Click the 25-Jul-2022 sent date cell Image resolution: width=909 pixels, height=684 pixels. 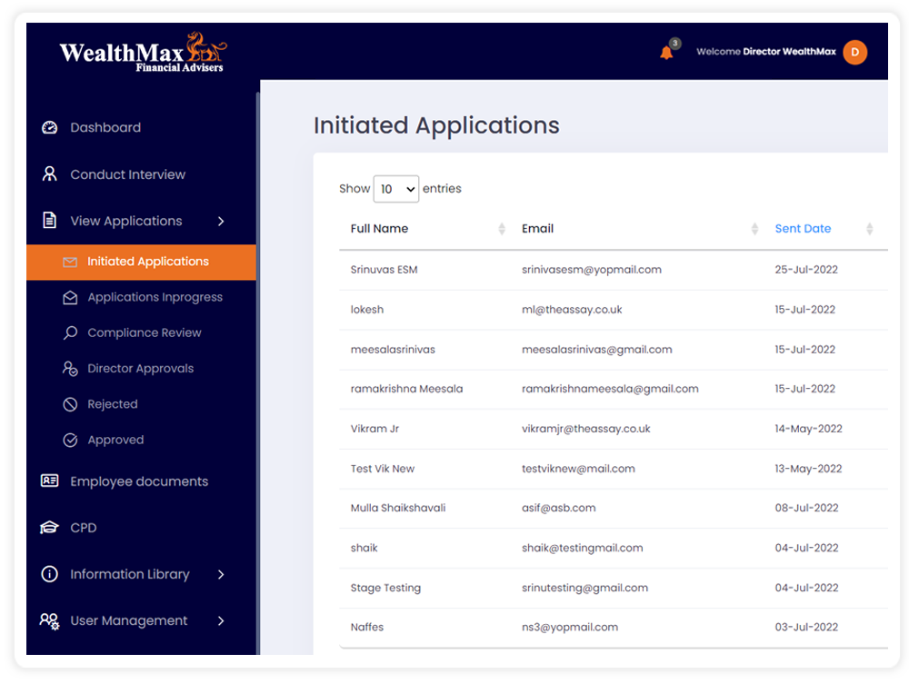[806, 270]
